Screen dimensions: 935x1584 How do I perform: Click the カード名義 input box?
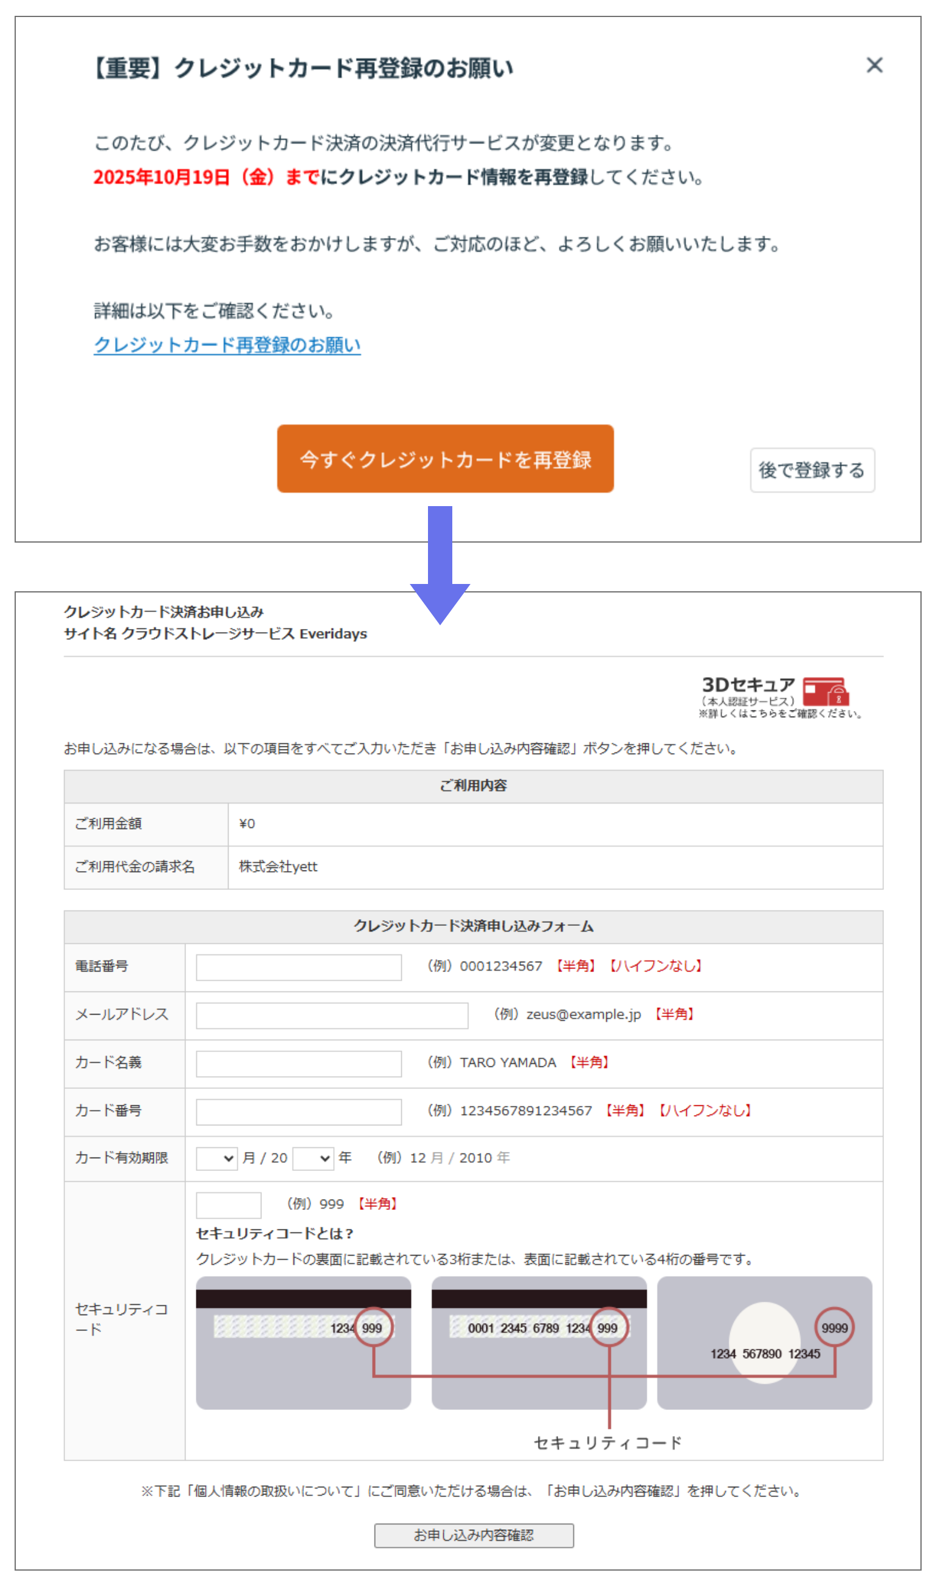click(x=298, y=1063)
